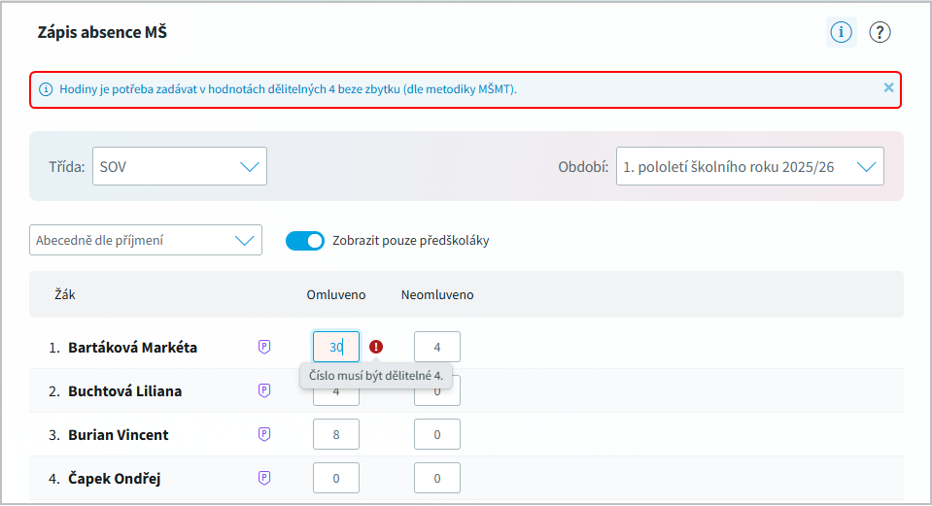Click preschooler badge for Bartáková Markéta
The image size is (932, 506).
[x=263, y=347]
